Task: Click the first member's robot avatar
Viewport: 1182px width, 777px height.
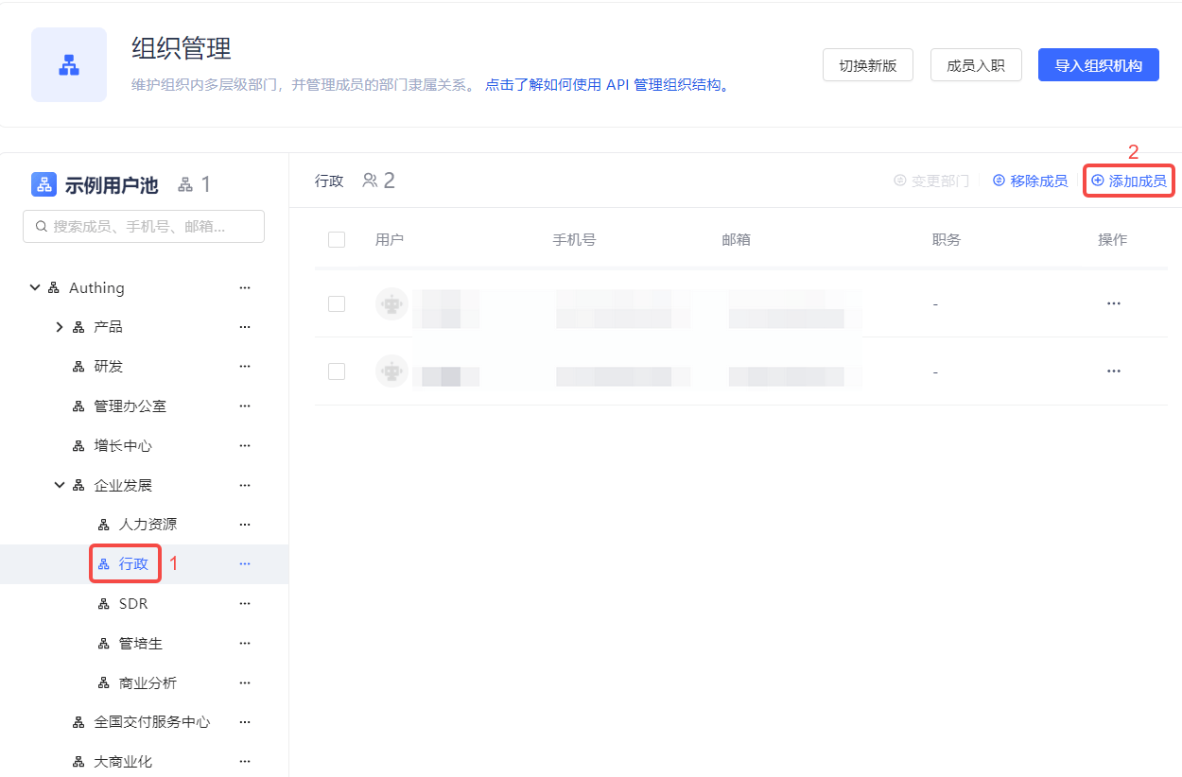Action: pyautogui.click(x=391, y=303)
